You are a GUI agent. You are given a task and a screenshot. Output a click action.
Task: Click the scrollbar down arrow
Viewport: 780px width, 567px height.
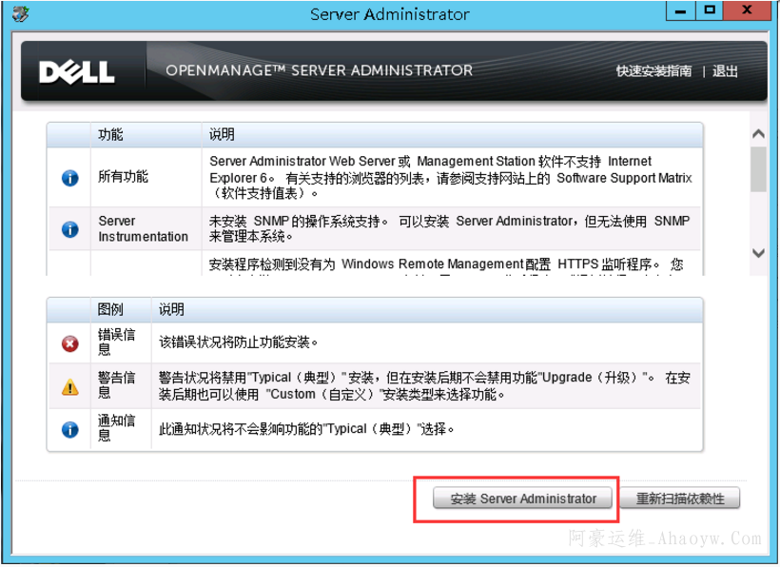(758, 253)
